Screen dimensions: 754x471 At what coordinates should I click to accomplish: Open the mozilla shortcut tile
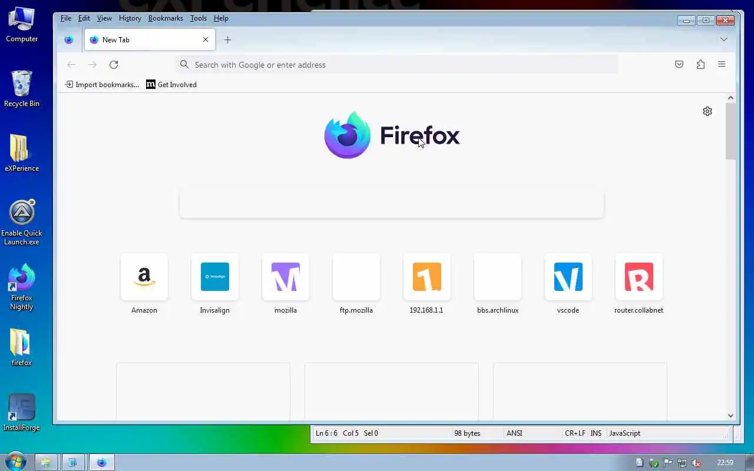pyautogui.click(x=286, y=277)
